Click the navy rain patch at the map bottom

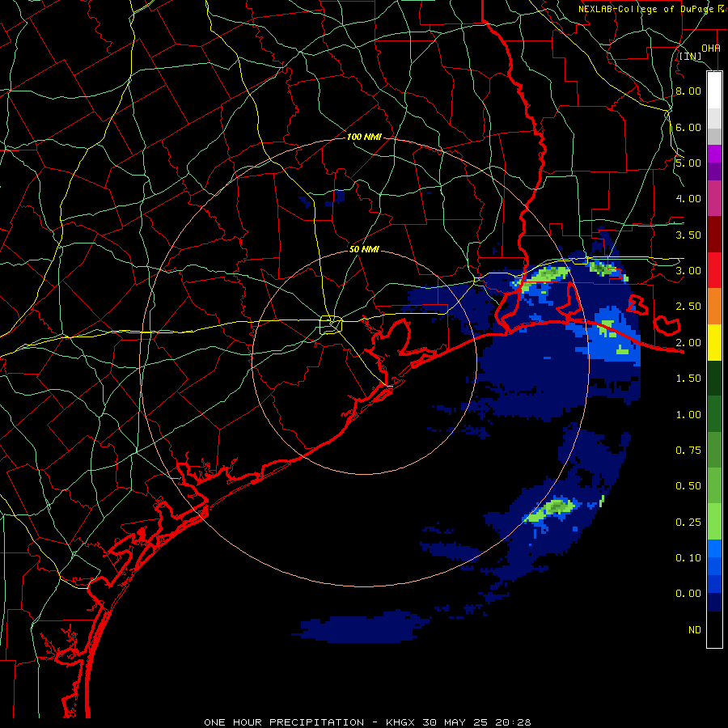click(360, 628)
